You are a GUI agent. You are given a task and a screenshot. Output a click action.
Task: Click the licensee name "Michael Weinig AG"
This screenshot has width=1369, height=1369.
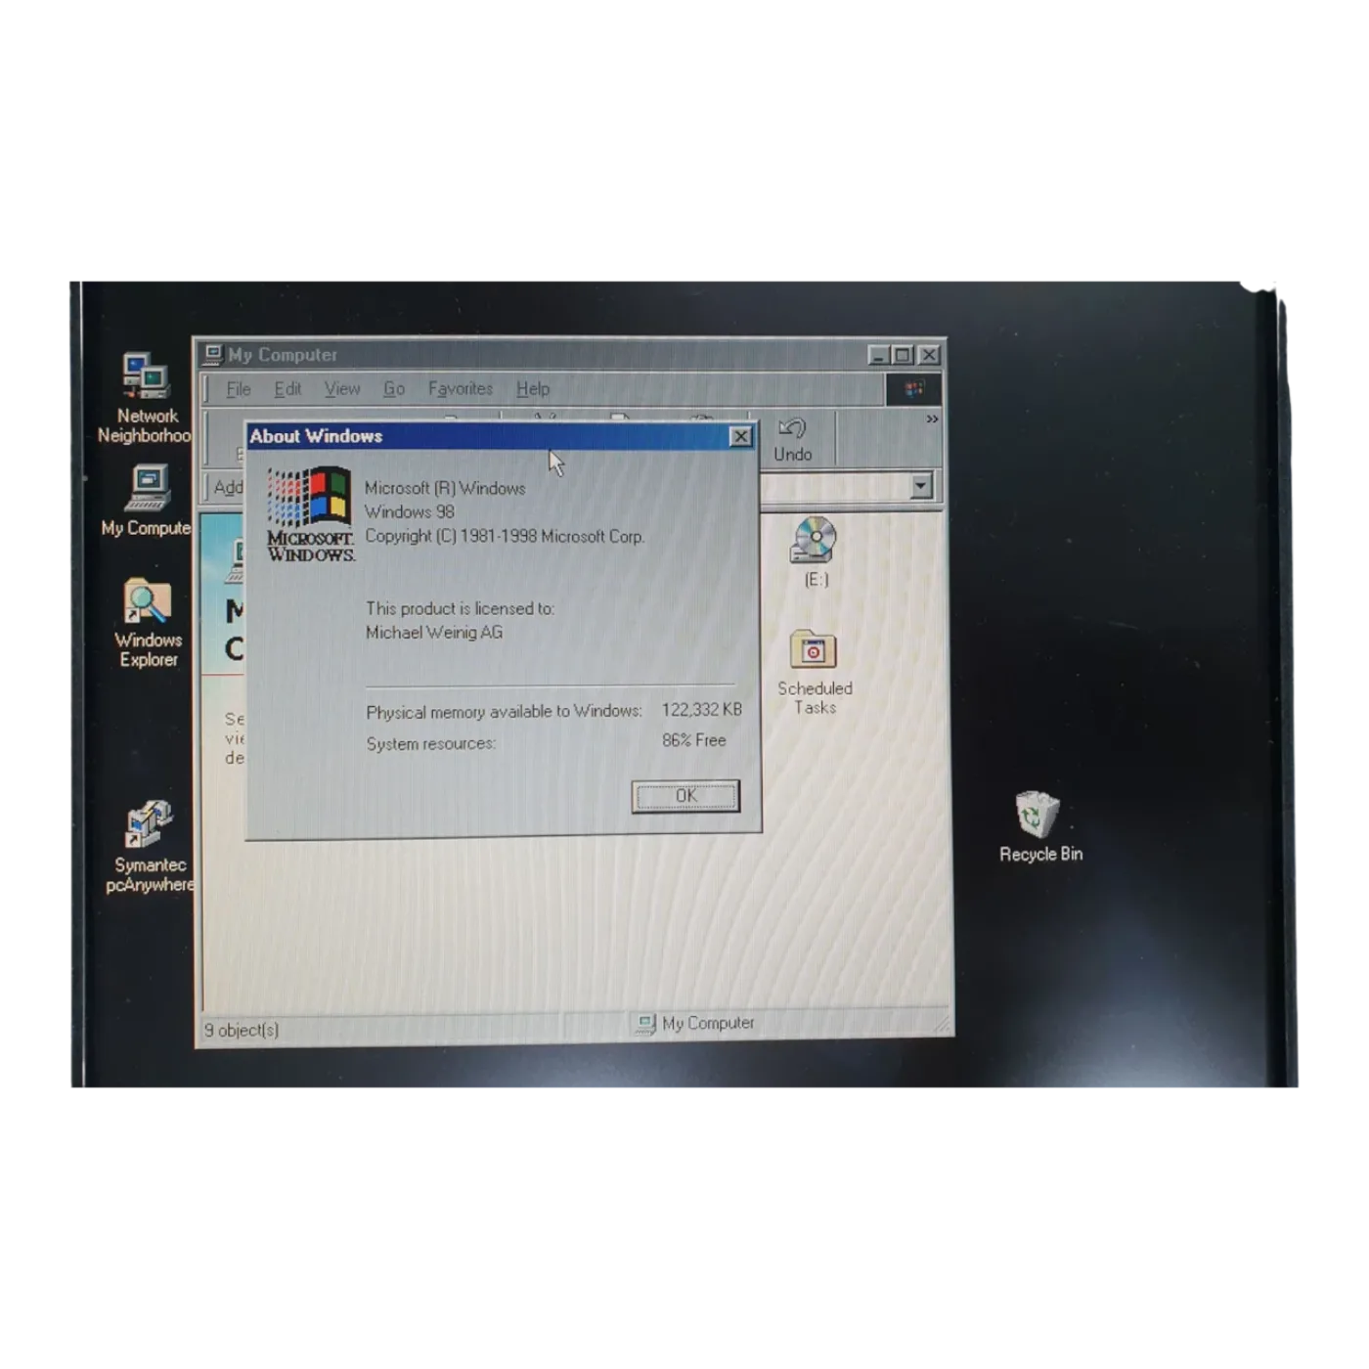434,633
